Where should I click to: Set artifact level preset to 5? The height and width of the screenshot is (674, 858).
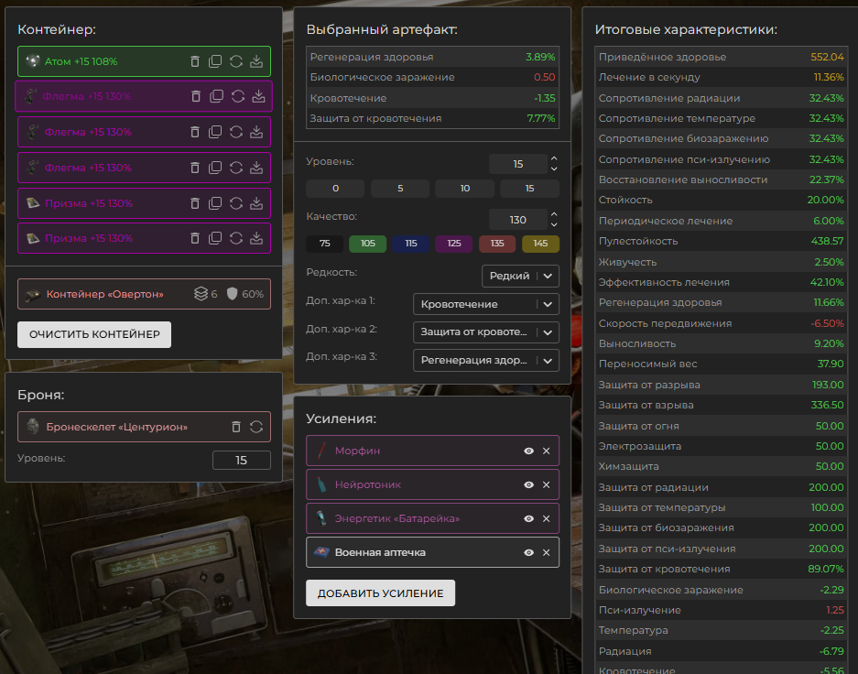[400, 189]
